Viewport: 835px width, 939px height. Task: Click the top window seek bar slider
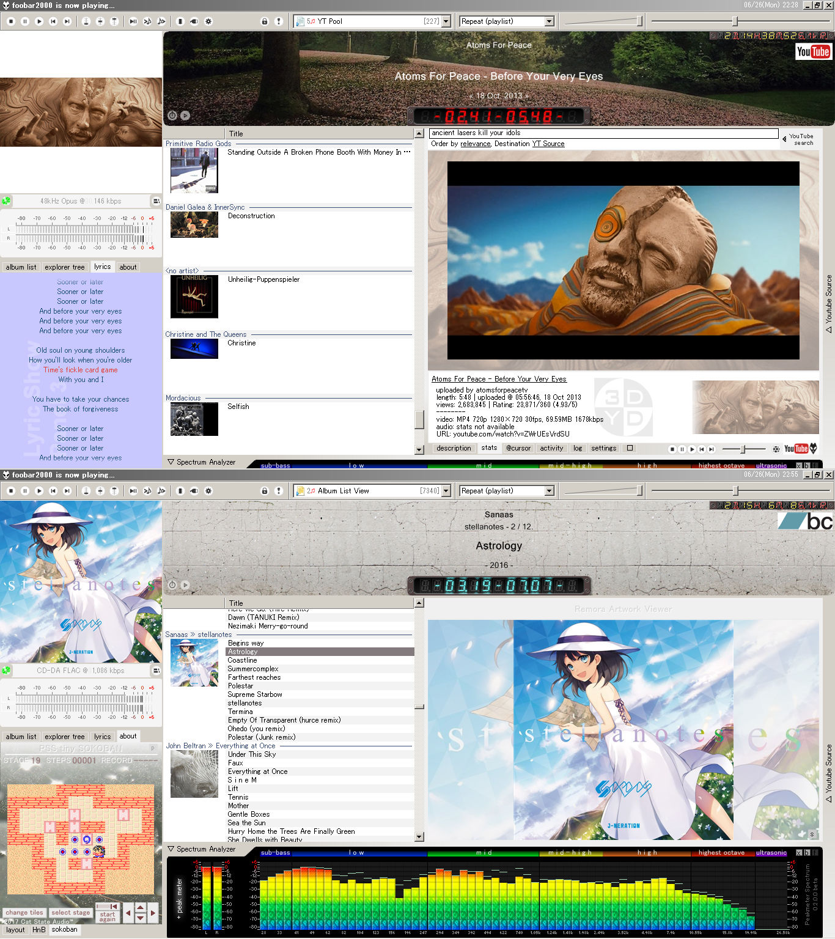[739, 21]
